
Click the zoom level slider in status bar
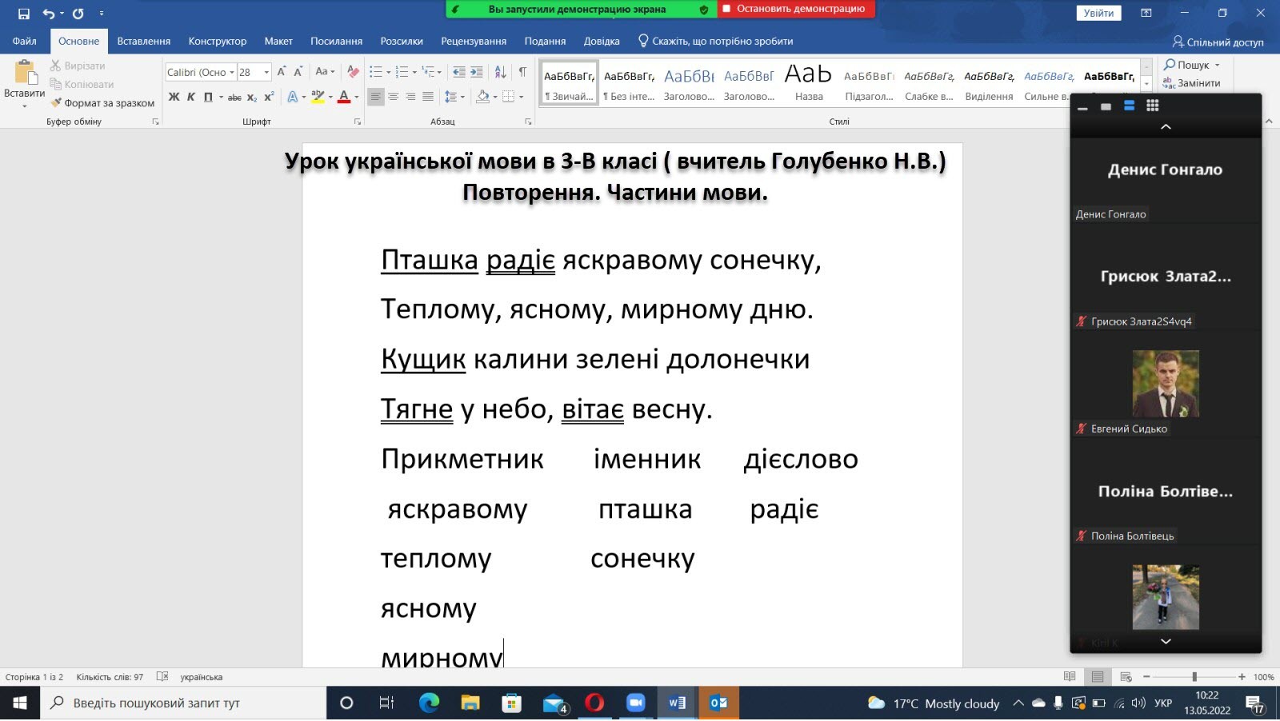[x=1194, y=677]
